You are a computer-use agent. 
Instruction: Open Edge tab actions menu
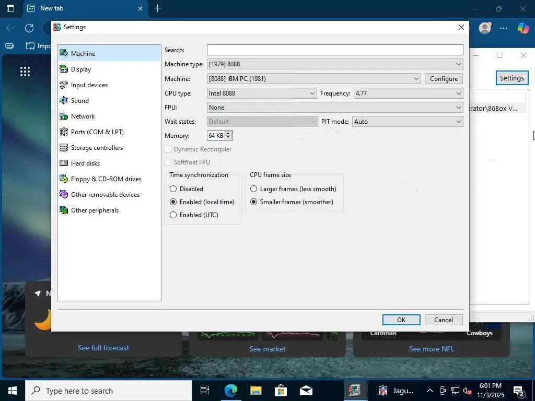point(10,8)
